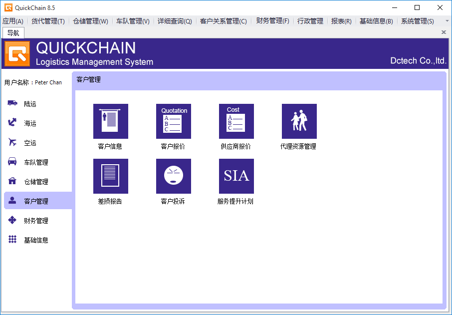452x315 pixels.
Task: Select 财务管理 in the sidebar
Action: [x=36, y=221]
